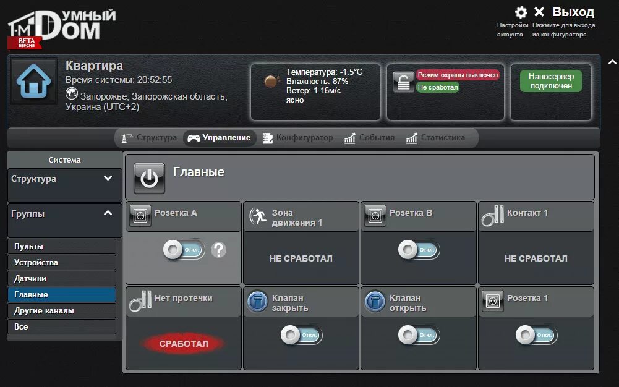
Task: Click the Режим охраны выключен badge
Action: tap(458, 75)
